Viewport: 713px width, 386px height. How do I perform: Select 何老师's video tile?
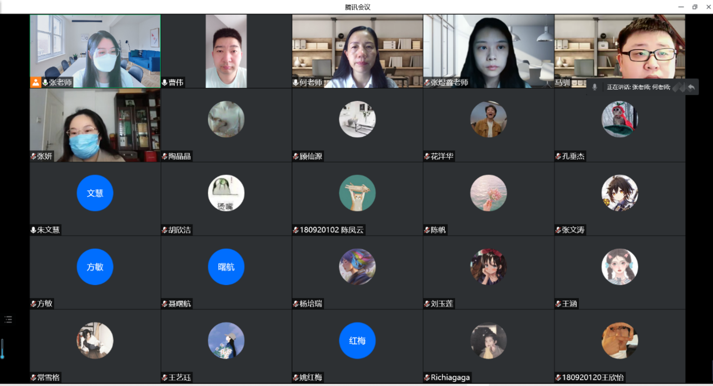pos(357,50)
